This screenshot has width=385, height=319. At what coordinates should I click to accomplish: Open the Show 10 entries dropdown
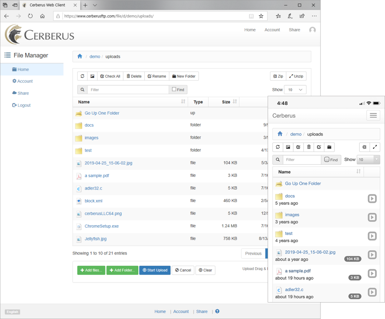point(295,89)
